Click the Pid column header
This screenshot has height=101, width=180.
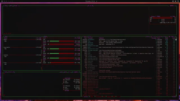pyautogui.click(x=85, y=38)
